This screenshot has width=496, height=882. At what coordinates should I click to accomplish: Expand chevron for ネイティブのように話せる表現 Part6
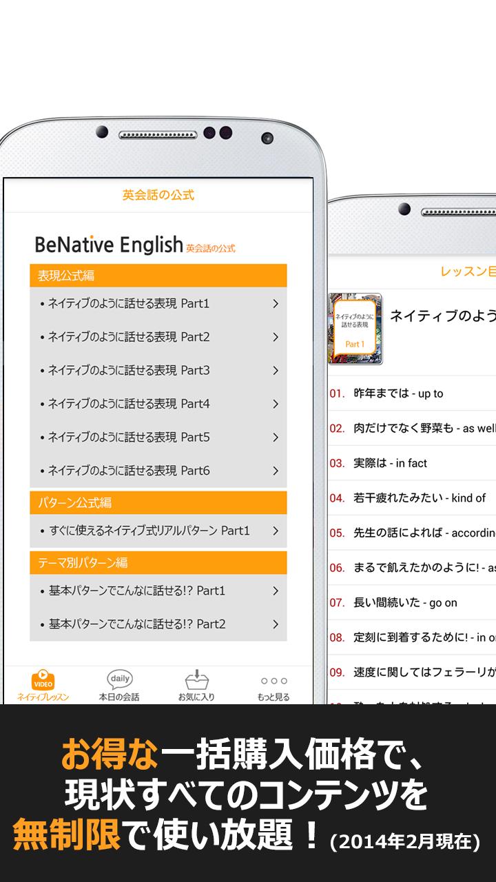tap(276, 471)
